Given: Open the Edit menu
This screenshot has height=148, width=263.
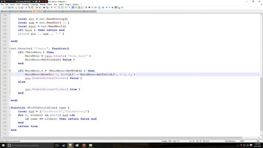Looking at the screenshot, I should click(x=7, y=5).
